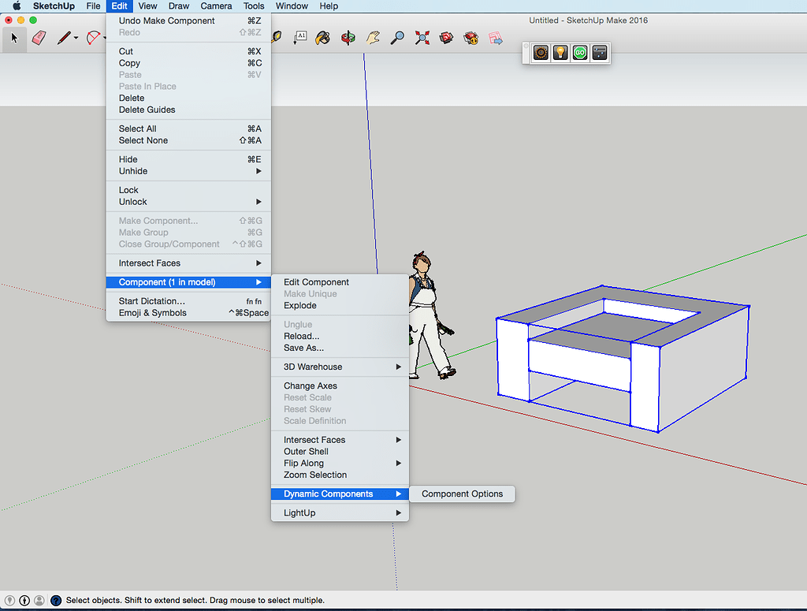
Task: Click Edit Component in the submenu
Action: (x=316, y=282)
